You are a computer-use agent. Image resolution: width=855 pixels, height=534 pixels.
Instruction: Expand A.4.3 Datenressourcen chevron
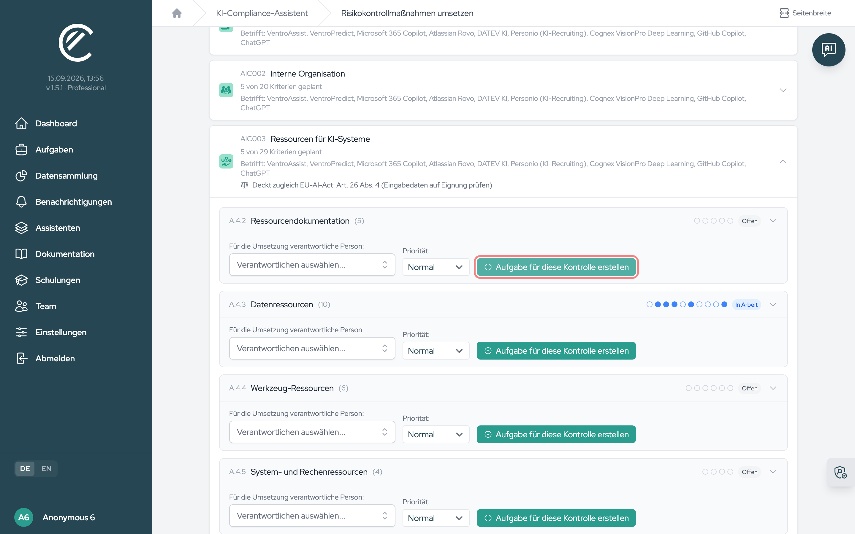click(773, 304)
